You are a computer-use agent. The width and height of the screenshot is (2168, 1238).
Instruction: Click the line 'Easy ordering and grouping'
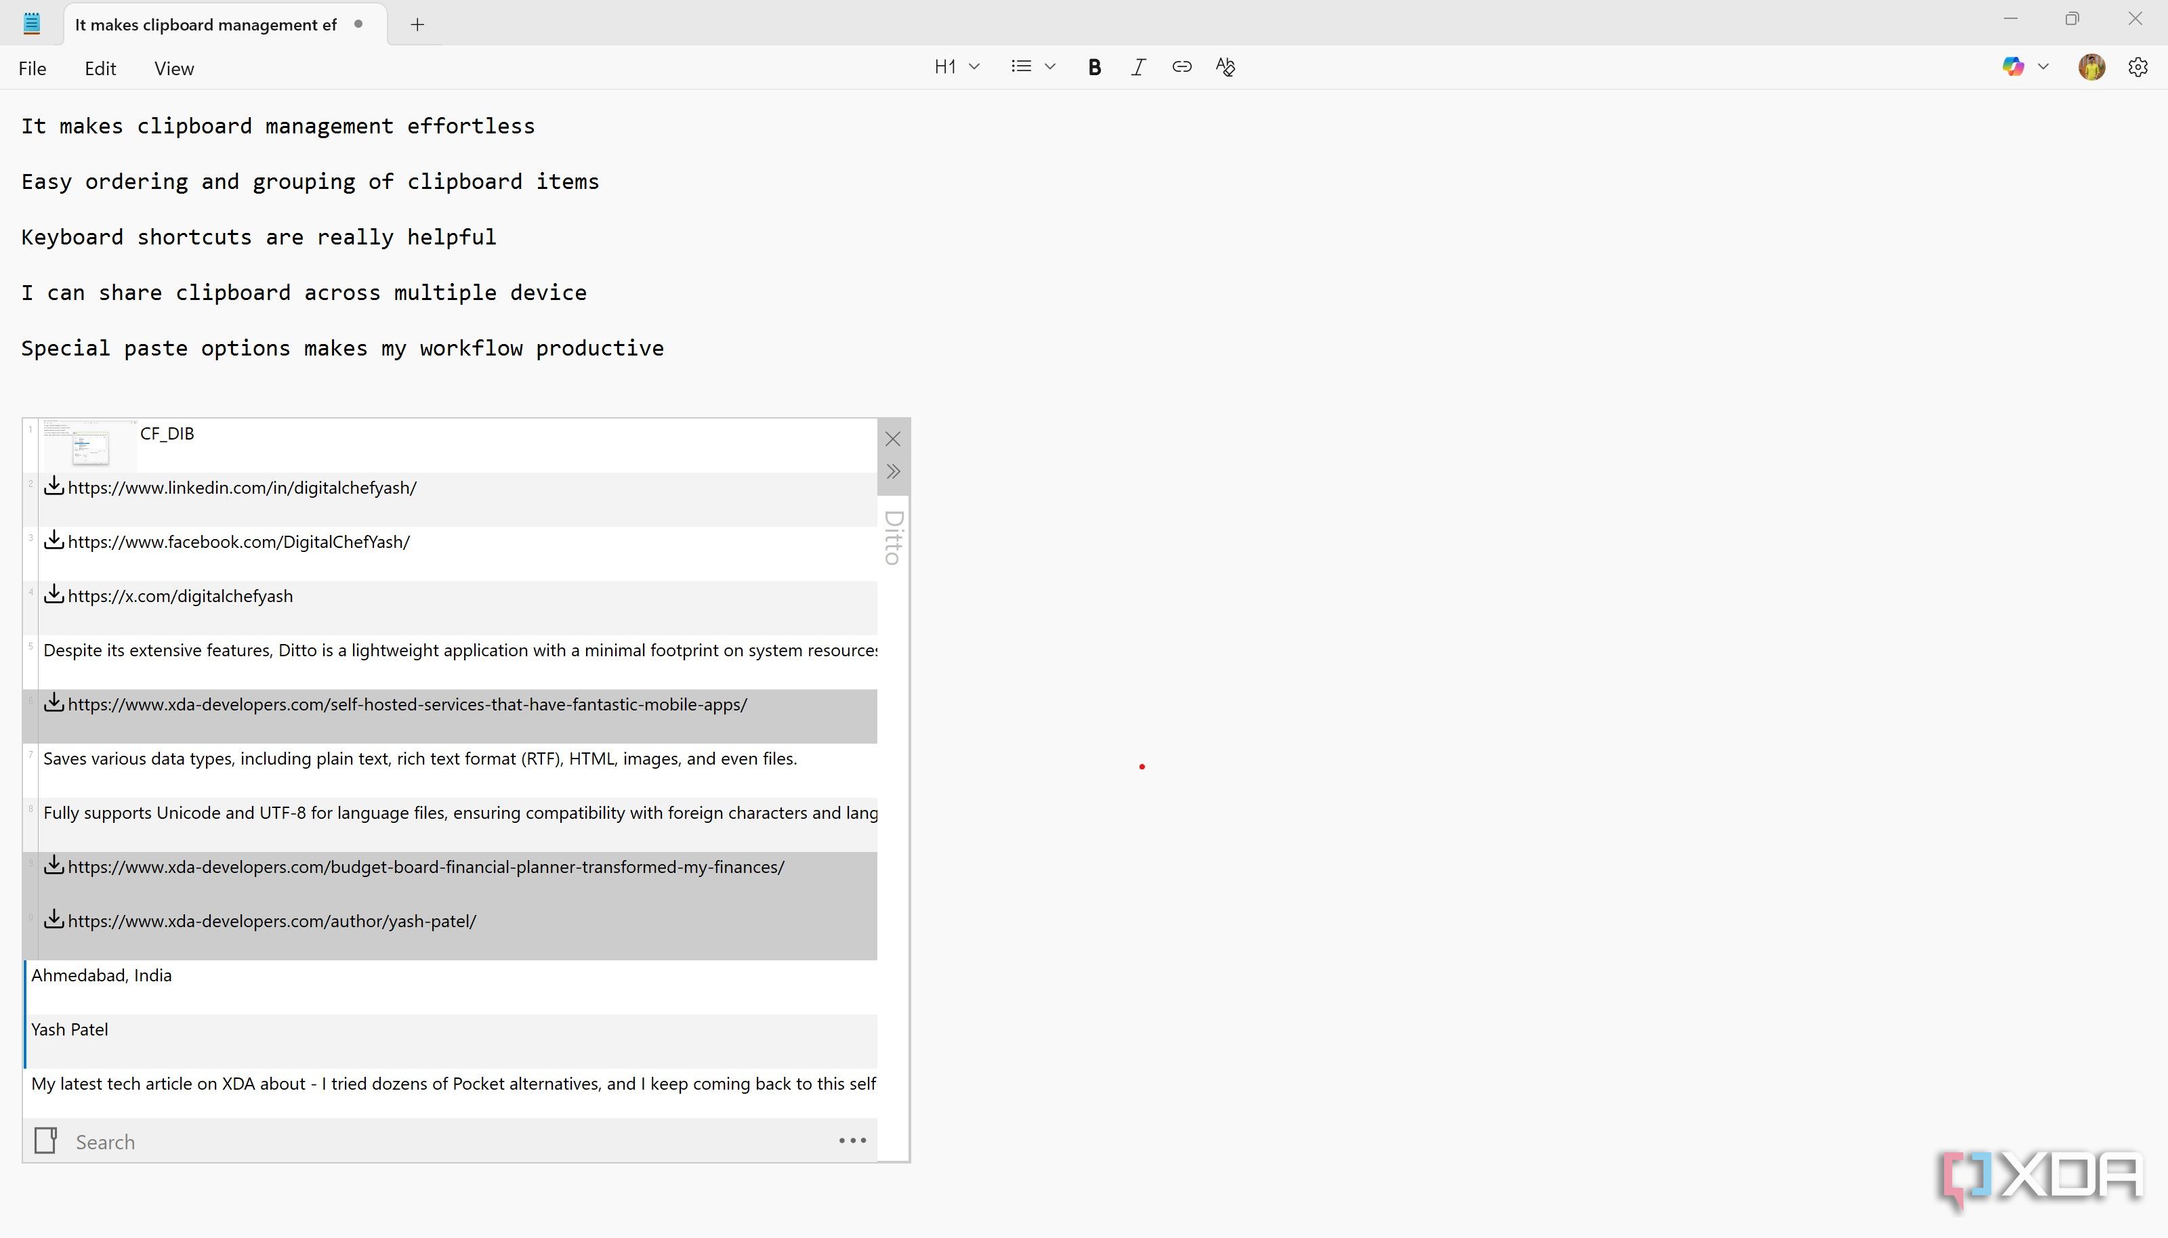310,182
